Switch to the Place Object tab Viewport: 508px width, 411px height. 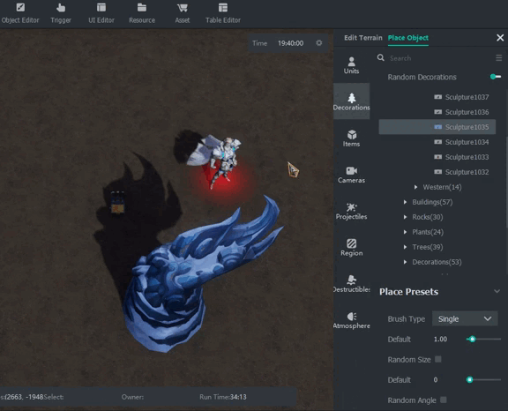click(x=407, y=38)
